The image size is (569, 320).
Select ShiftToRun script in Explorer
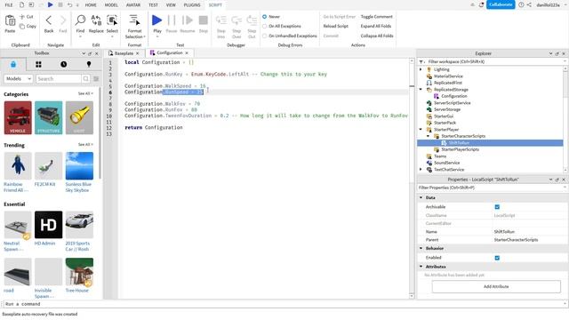click(x=459, y=143)
